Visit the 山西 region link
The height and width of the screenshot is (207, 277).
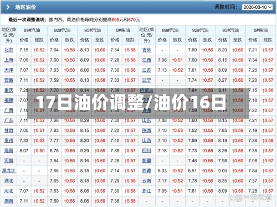pos(147,141)
